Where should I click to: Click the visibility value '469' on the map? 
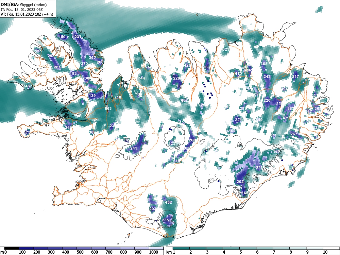(x=232, y=131)
